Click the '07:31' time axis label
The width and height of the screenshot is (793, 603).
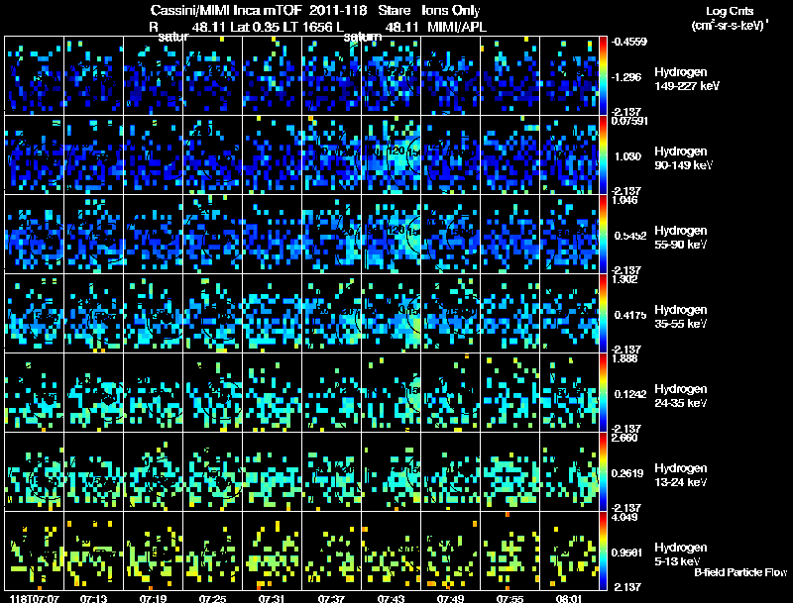tap(272, 598)
